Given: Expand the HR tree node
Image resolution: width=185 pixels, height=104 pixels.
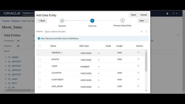Looking at the screenshot, I should tap(6, 88).
